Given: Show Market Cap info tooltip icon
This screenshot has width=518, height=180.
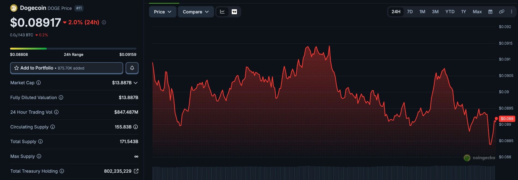Looking at the screenshot, I should click(x=38, y=83).
